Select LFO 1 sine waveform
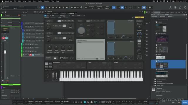188x105 pixels. [x=59, y=21]
